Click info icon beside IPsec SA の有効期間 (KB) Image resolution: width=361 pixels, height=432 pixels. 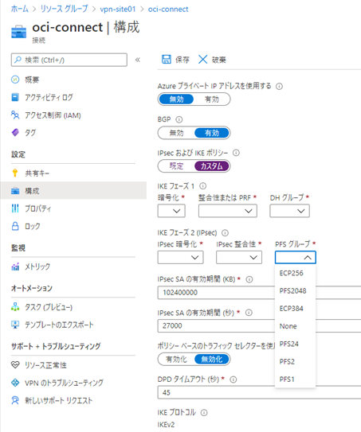(x=249, y=279)
